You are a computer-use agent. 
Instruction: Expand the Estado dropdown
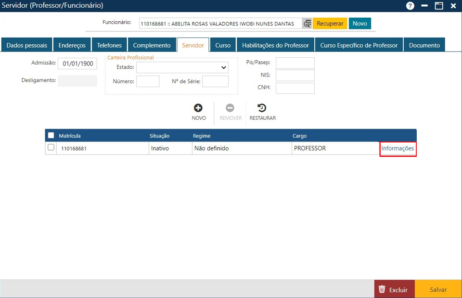pyautogui.click(x=182, y=67)
